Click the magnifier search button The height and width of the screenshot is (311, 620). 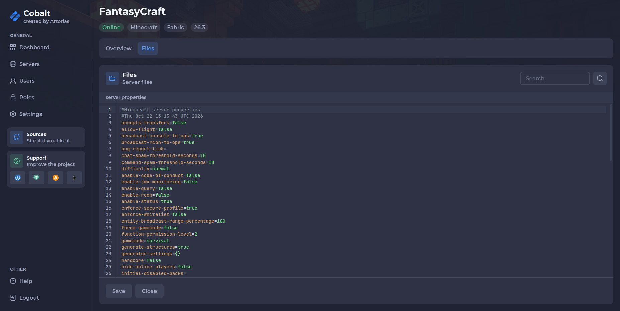pos(600,78)
